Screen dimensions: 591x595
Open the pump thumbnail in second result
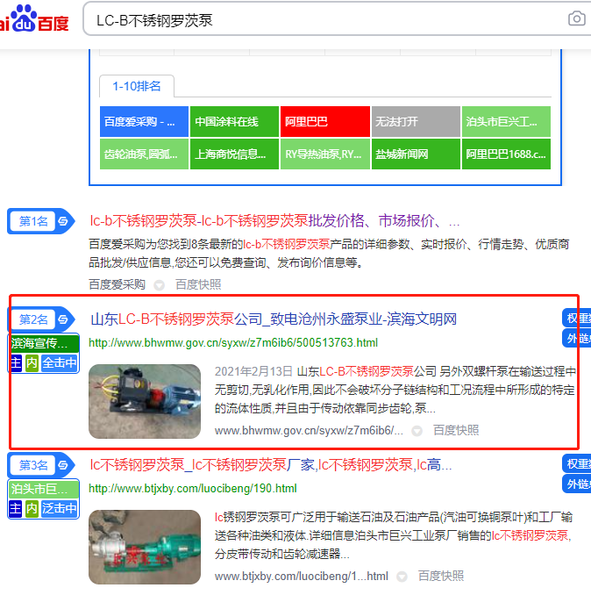[145, 401]
